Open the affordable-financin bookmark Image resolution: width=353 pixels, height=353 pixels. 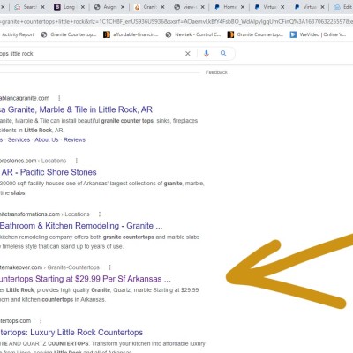(x=131, y=34)
